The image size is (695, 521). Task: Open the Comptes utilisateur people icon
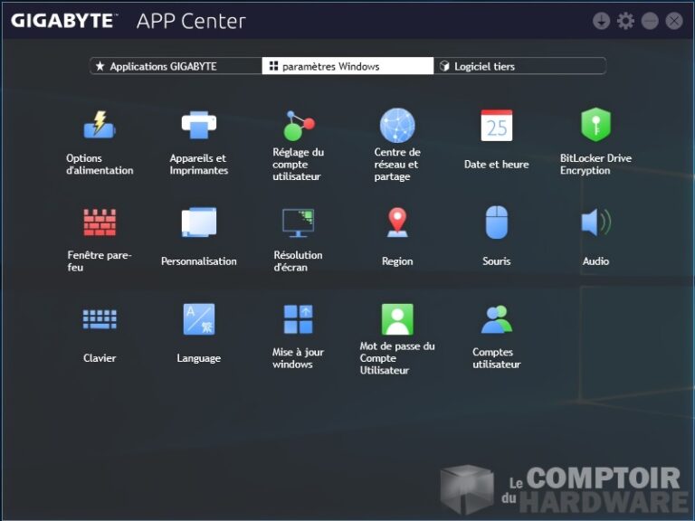[x=497, y=319]
